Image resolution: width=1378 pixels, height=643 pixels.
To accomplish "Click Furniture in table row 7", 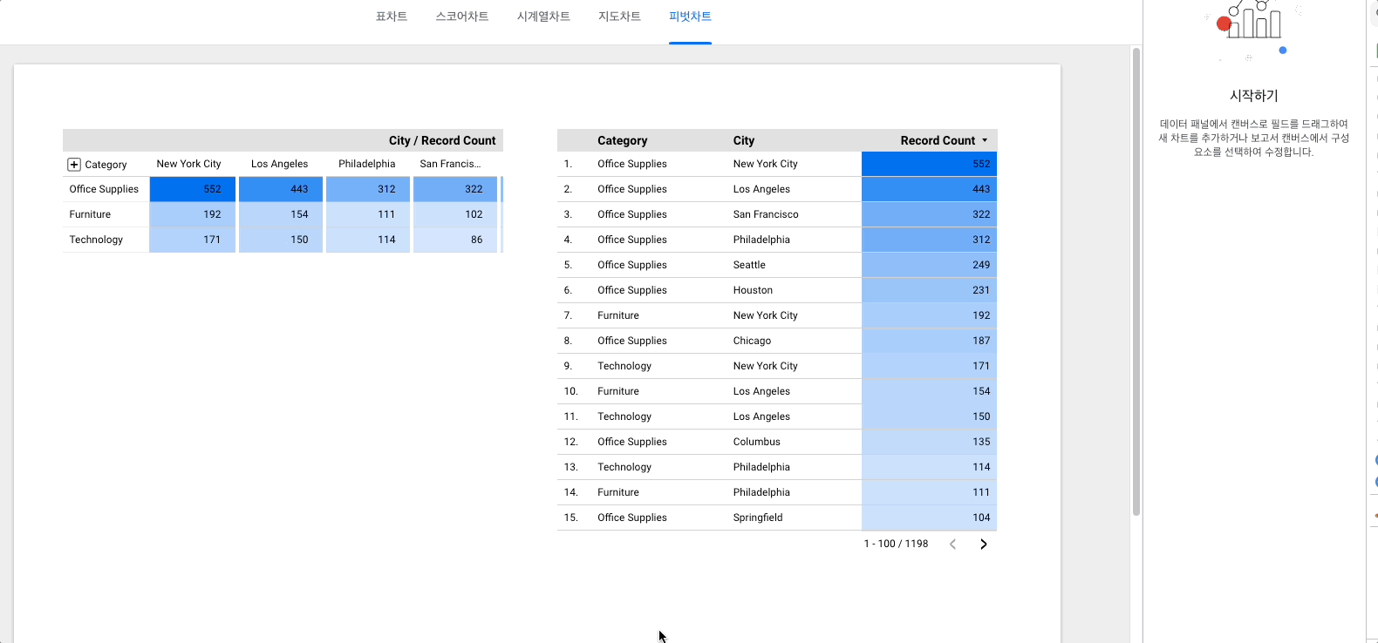I will click(618, 315).
